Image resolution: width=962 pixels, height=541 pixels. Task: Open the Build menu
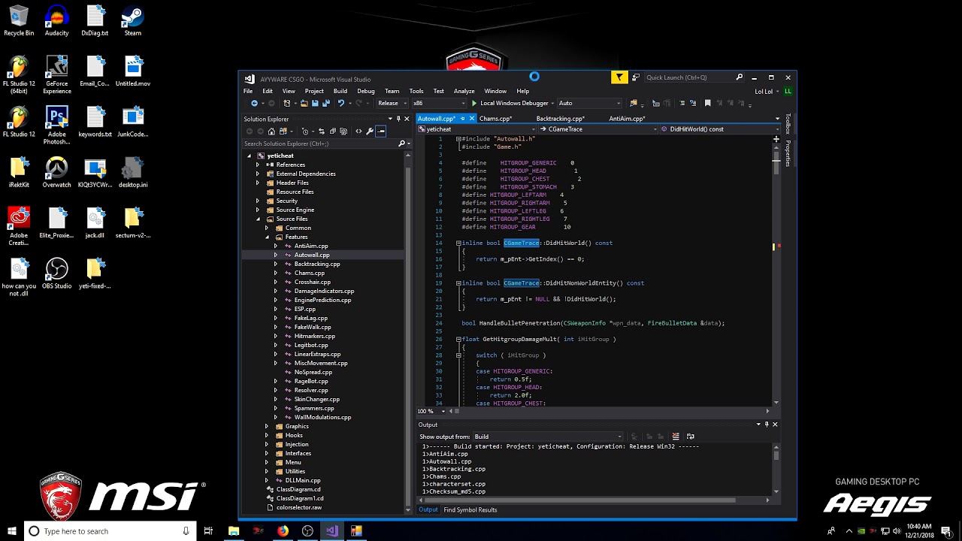tap(340, 91)
